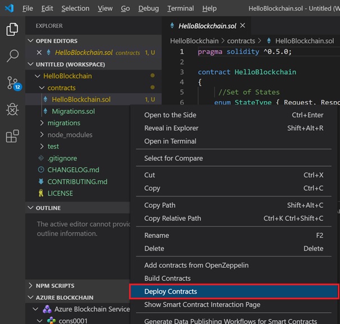Click Ethereum icon beside Migrations.sol
The image size is (340, 324).
click(45, 111)
